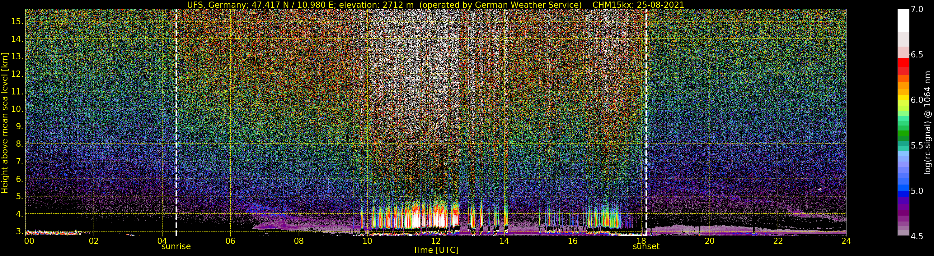This screenshot has width=934, height=256.
Task: Click the height axis tick '4.'
Action: pos(19,214)
